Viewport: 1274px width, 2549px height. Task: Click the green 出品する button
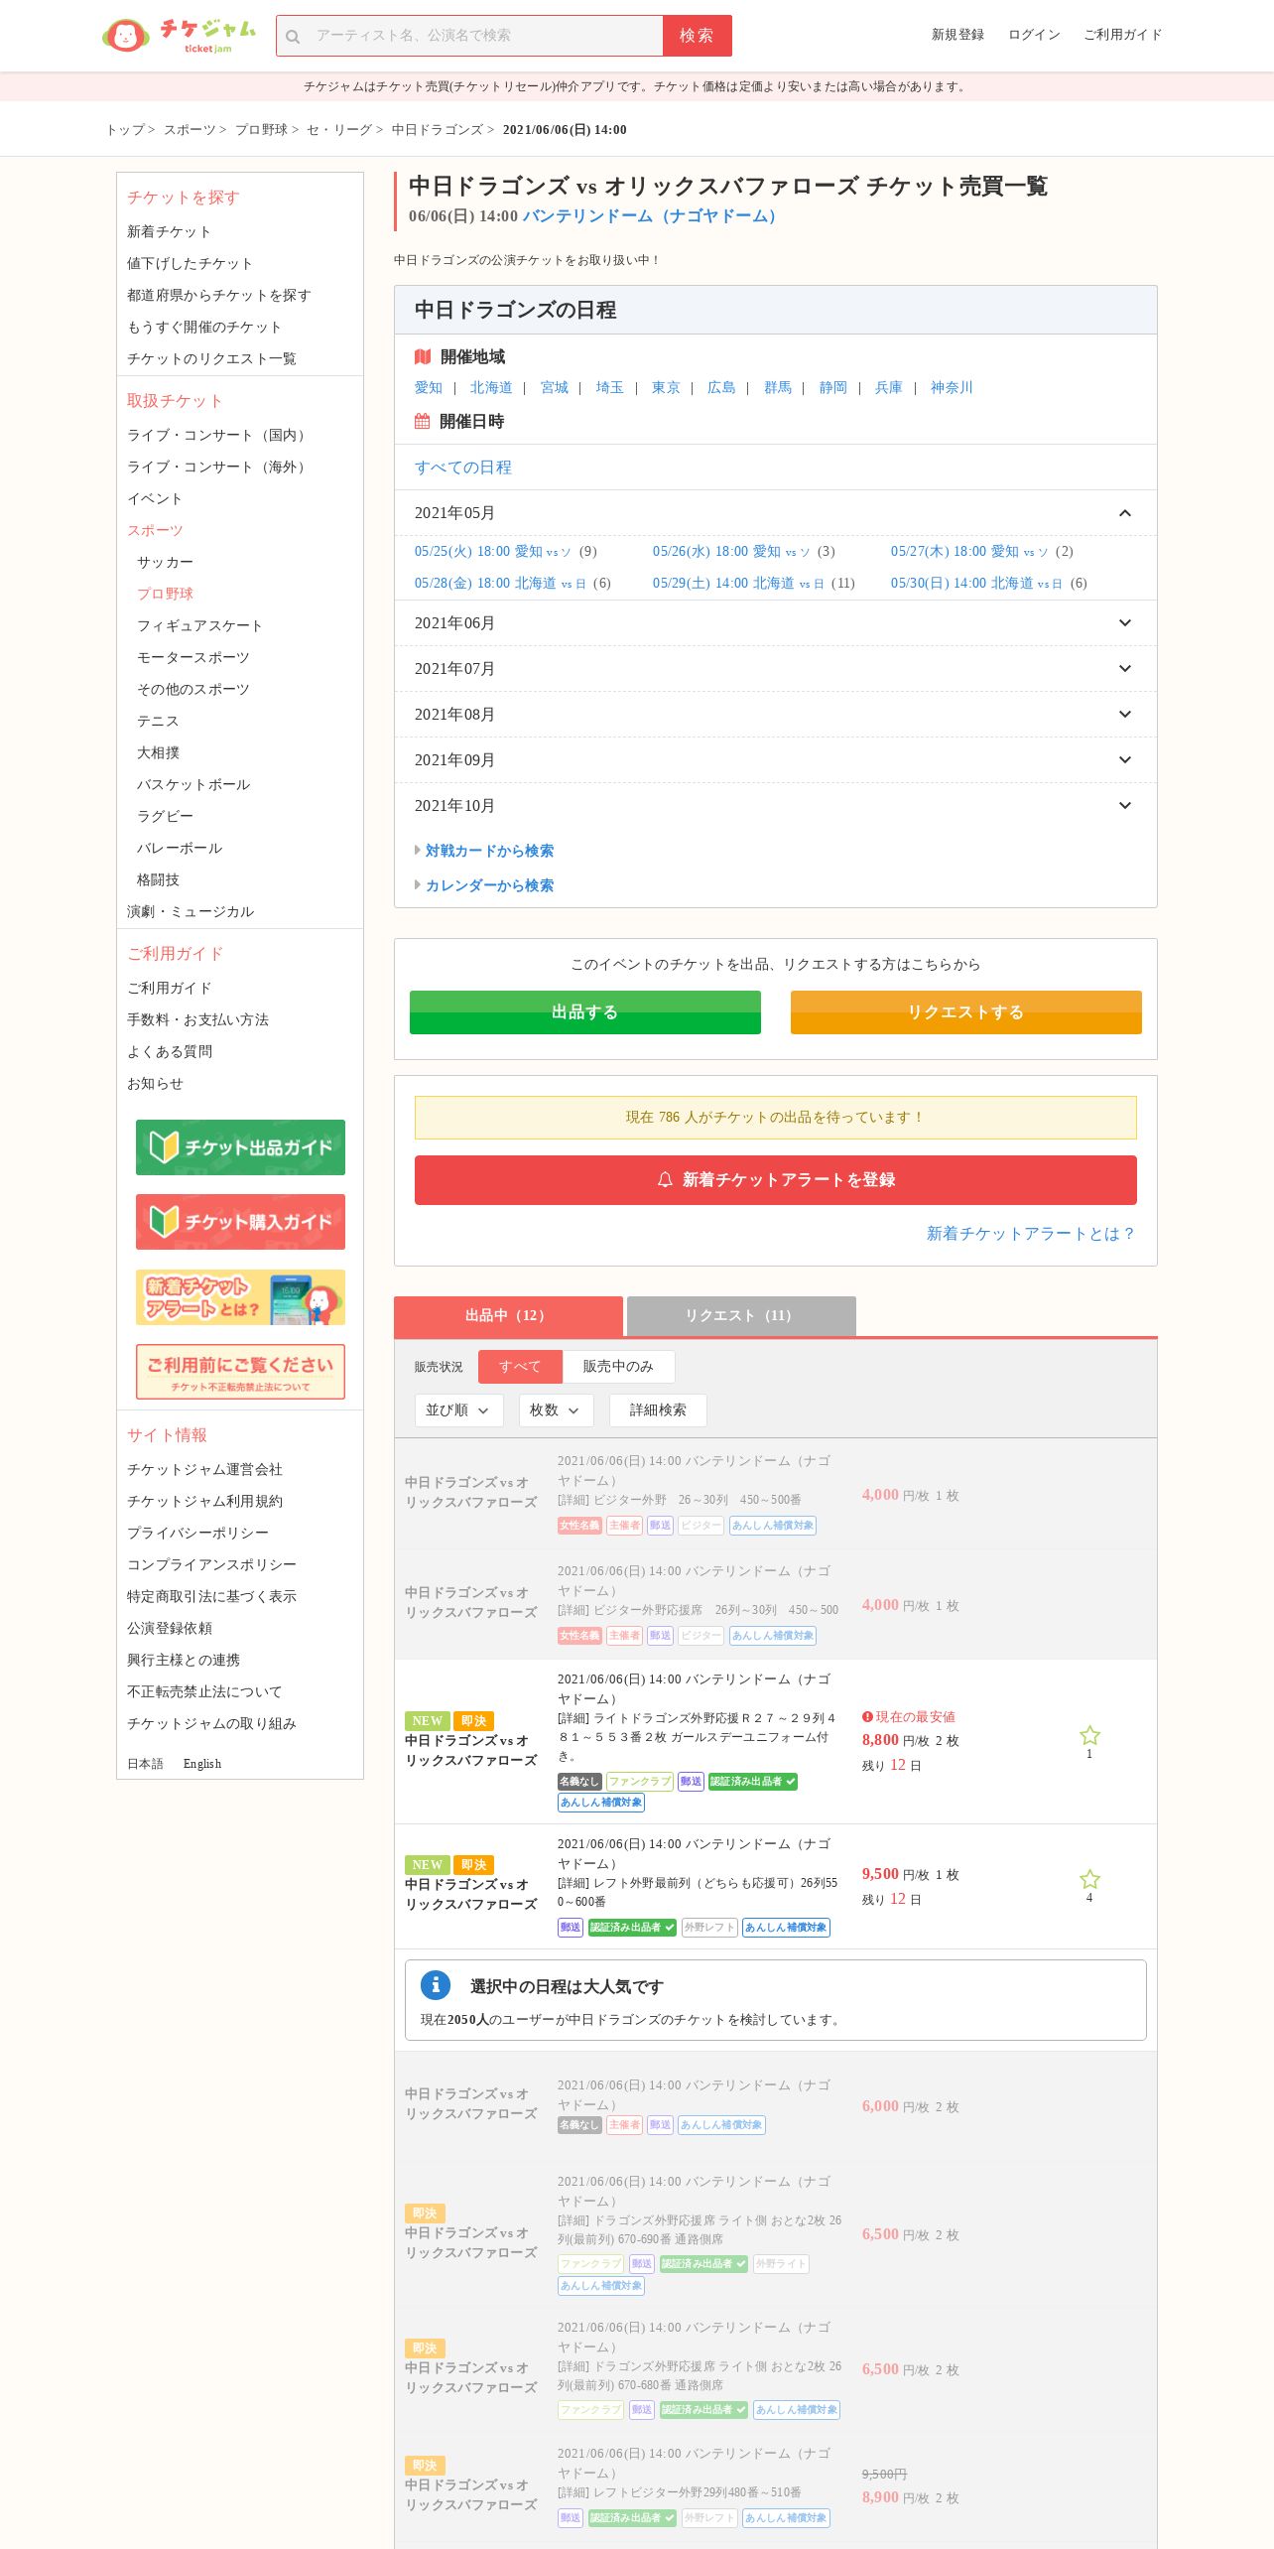point(585,1012)
